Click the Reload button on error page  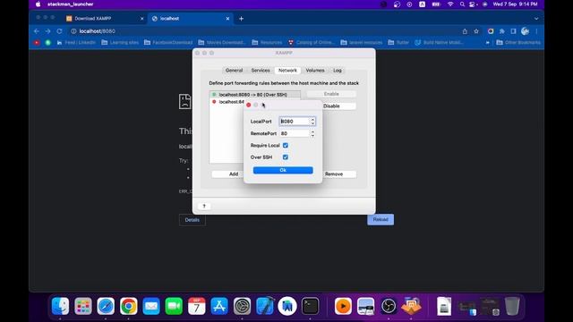[381, 219]
